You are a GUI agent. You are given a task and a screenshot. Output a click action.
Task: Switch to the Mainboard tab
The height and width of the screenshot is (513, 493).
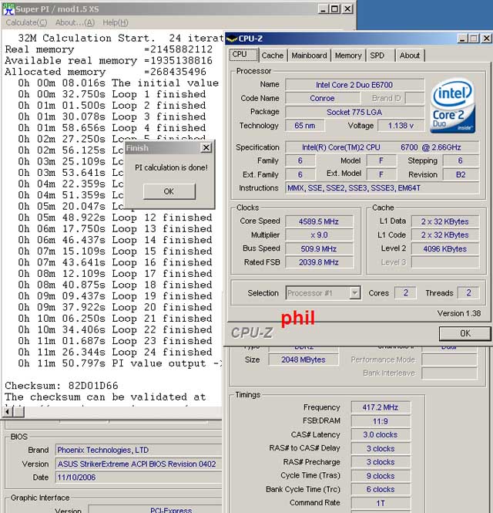pyautogui.click(x=309, y=56)
